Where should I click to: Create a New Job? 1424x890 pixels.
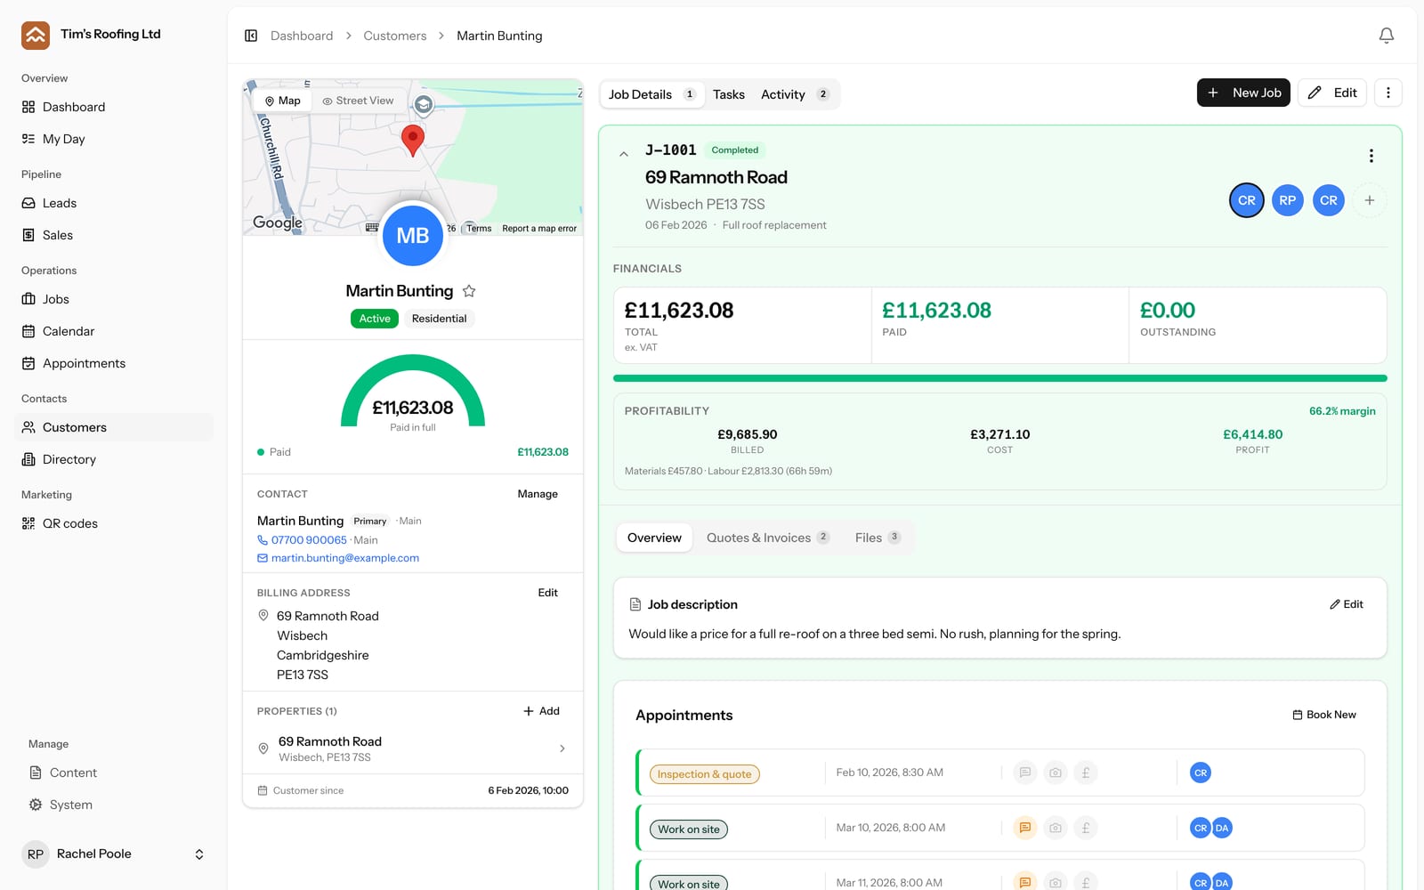pyautogui.click(x=1243, y=93)
